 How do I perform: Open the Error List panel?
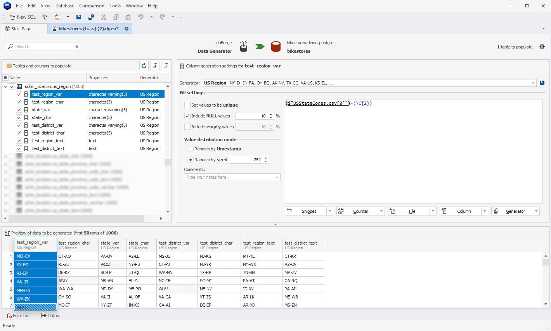(x=19, y=315)
